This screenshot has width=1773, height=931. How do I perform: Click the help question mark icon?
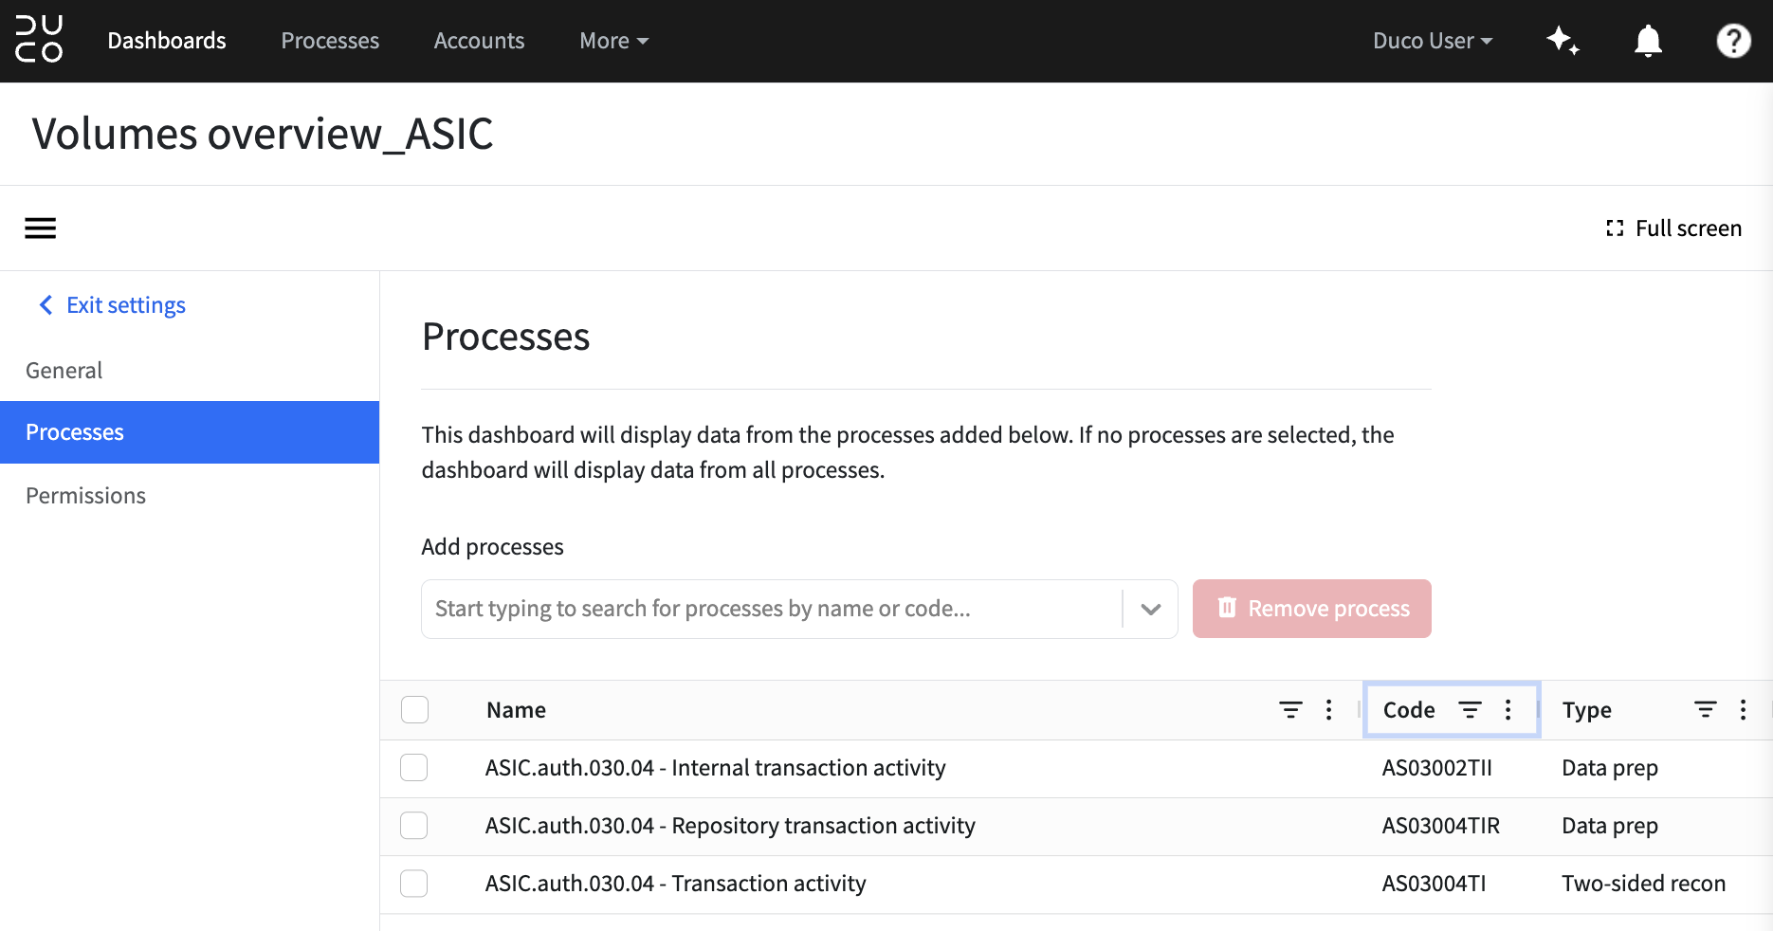pos(1733,41)
